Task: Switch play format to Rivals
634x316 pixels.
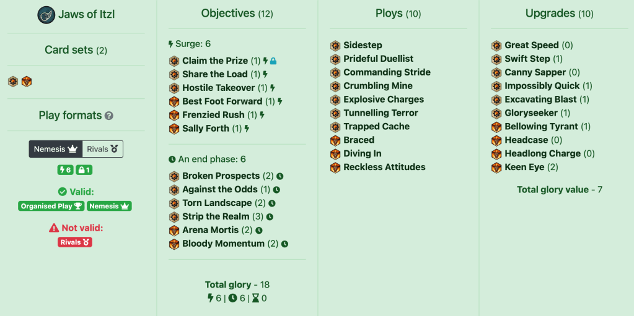Action: point(102,149)
